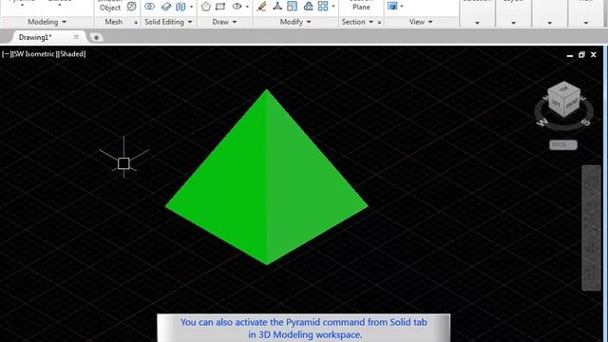608x342 pixels.
Task: Click the S compass direction on ViewCube
Action: (586, 123)
